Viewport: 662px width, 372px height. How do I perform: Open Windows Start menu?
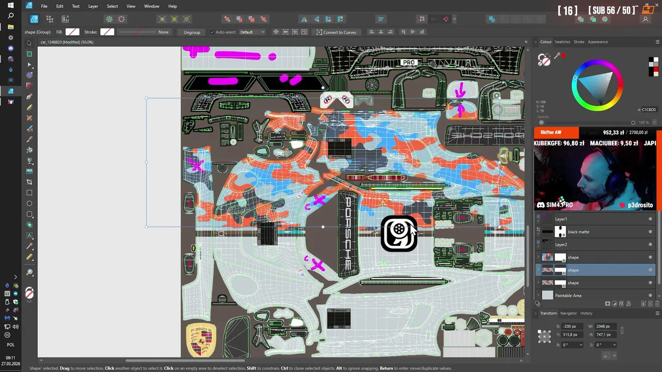pos(10,5)
